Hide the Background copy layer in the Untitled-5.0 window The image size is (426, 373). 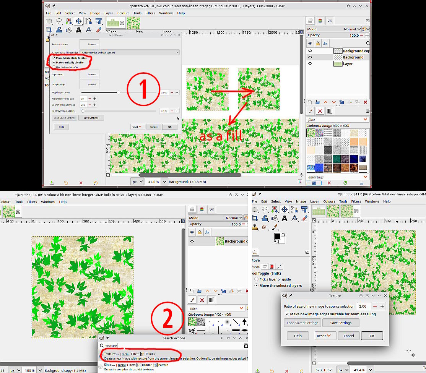tap(192, 241)
